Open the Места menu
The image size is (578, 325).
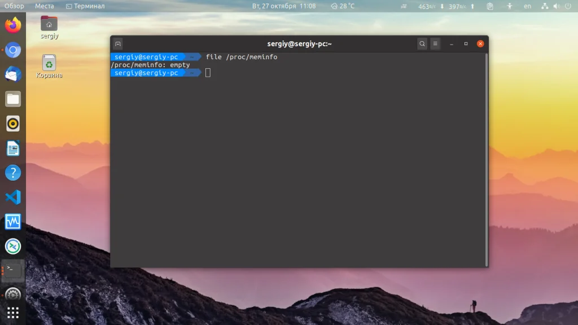click(45, 6)
